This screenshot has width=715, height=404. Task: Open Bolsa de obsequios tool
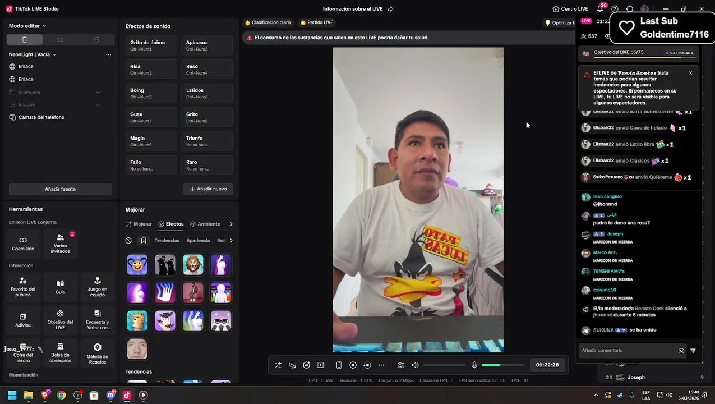coord(60,353)
